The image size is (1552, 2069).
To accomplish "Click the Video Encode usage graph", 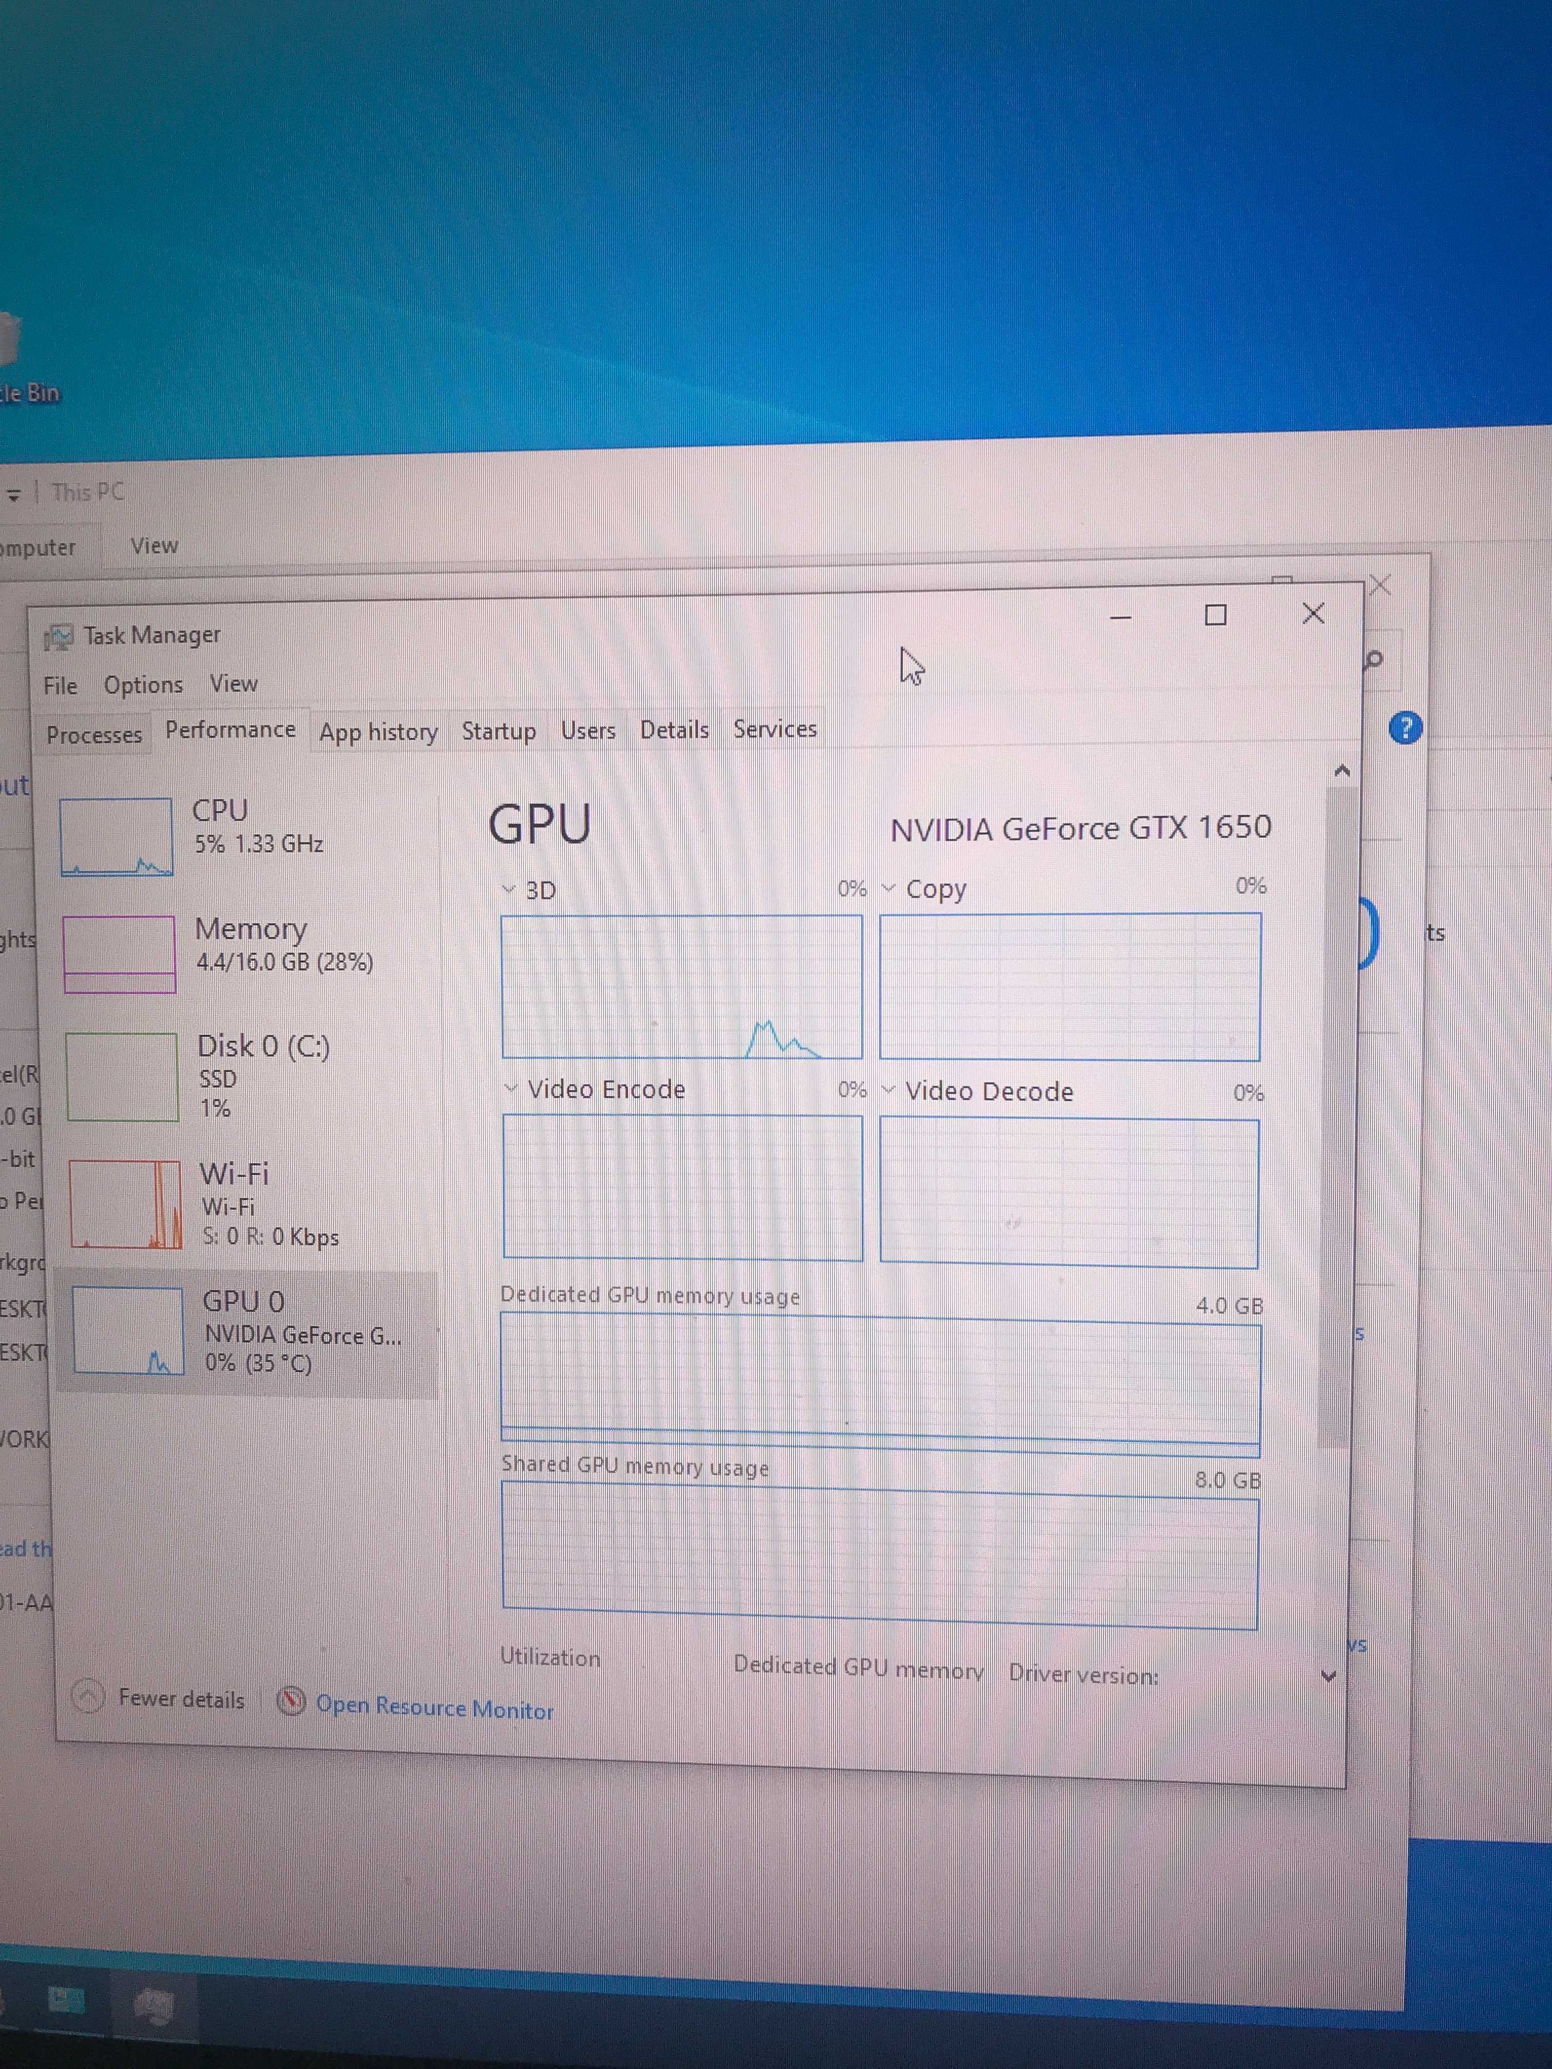I will tap(683, 1187).
